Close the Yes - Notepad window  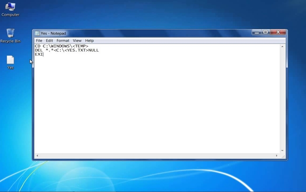pos(278,32)
